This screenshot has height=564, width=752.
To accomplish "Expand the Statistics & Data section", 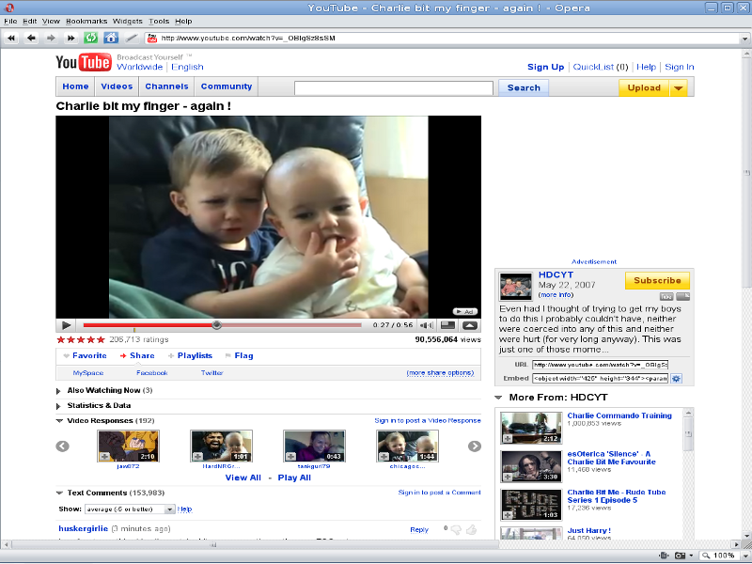I will coord(99,405).
